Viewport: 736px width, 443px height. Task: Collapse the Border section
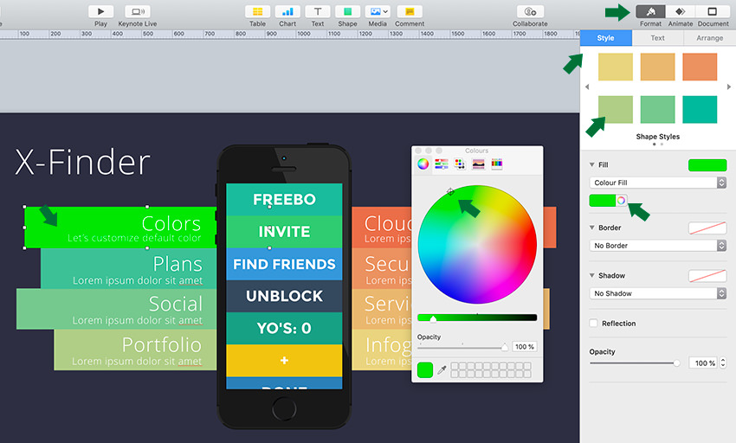[592, 228]
